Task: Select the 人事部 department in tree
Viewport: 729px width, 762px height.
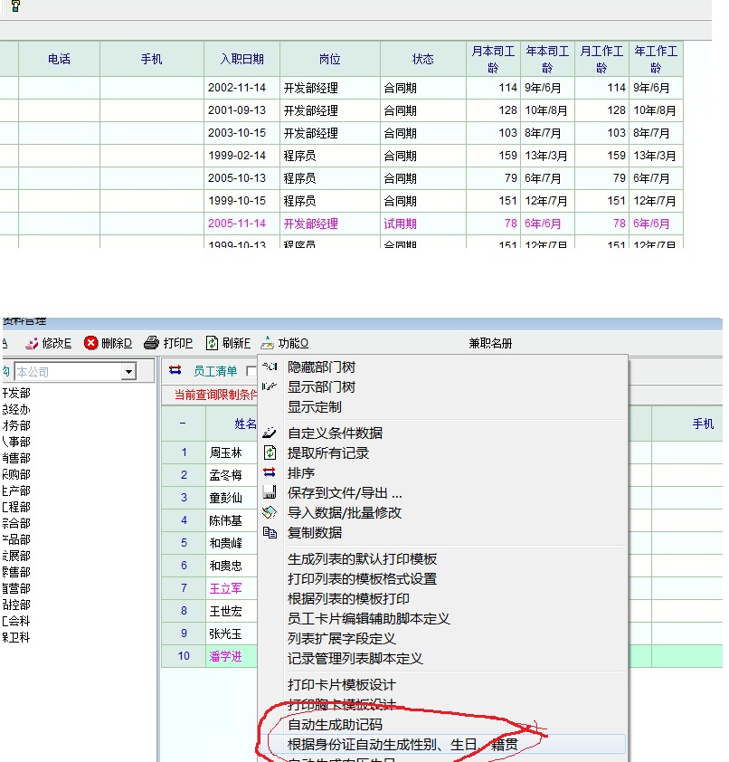Action: click(16, 442)
